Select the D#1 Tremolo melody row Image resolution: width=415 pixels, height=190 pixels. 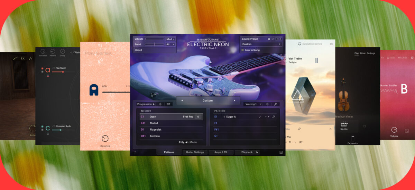coord(171,136)
